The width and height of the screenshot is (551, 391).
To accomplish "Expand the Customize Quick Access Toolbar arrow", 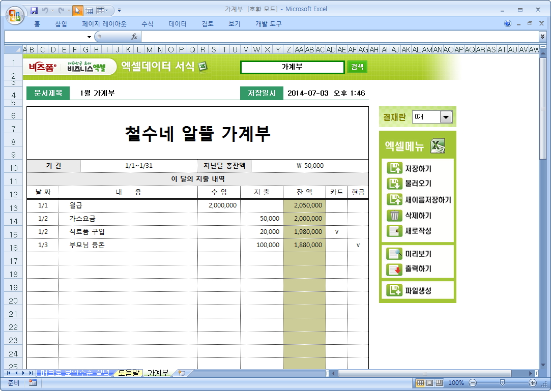I will click(119, 10).
